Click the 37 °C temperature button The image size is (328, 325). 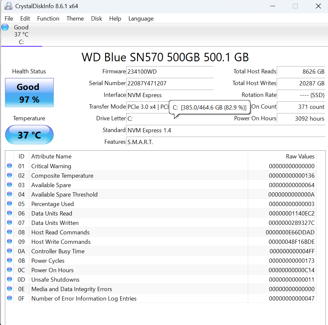click(x=29, y=135)
